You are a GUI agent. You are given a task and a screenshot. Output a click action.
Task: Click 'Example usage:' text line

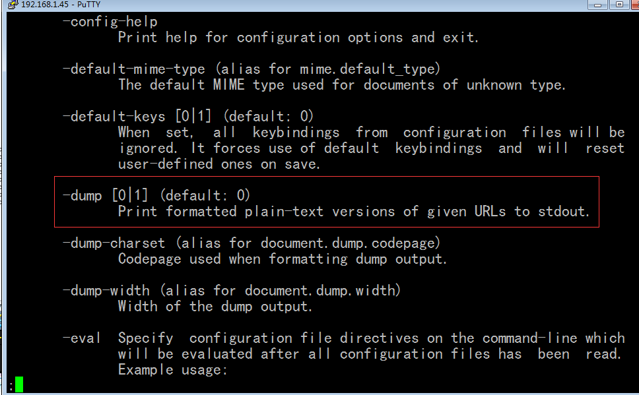pos(173,370)
